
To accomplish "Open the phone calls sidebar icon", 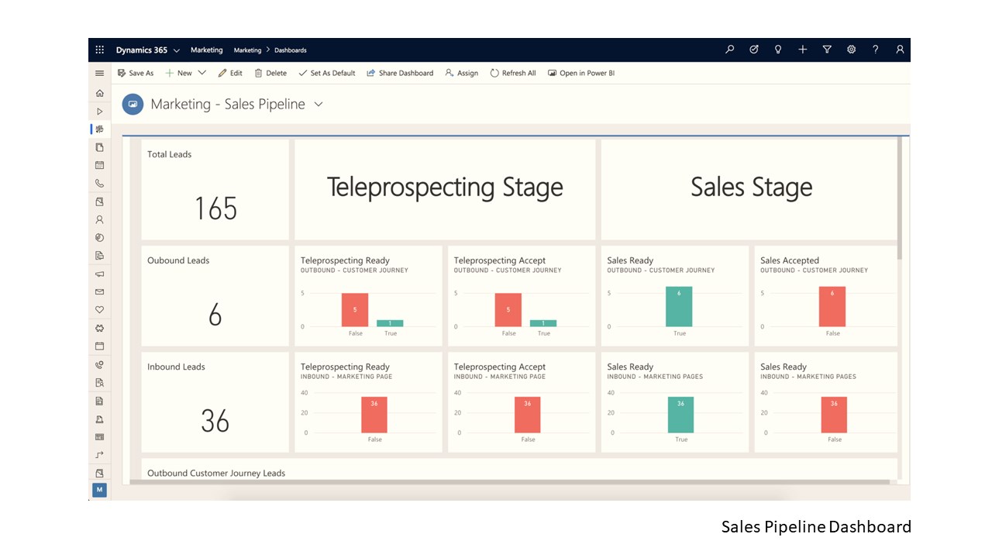I will point(99,184).
